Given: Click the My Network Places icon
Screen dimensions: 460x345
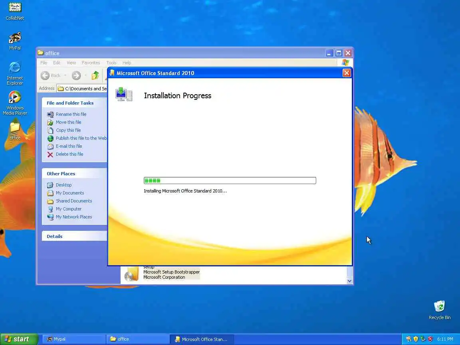Looking at the screenshot, I should point(50,217).
